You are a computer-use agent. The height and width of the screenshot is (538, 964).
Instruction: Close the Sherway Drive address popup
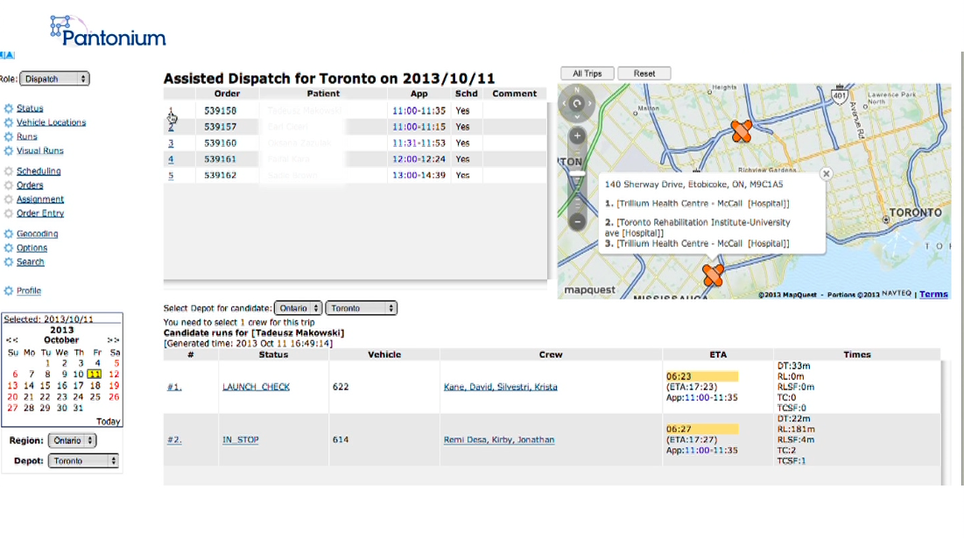pyautogui.click(x=825, y=173)
